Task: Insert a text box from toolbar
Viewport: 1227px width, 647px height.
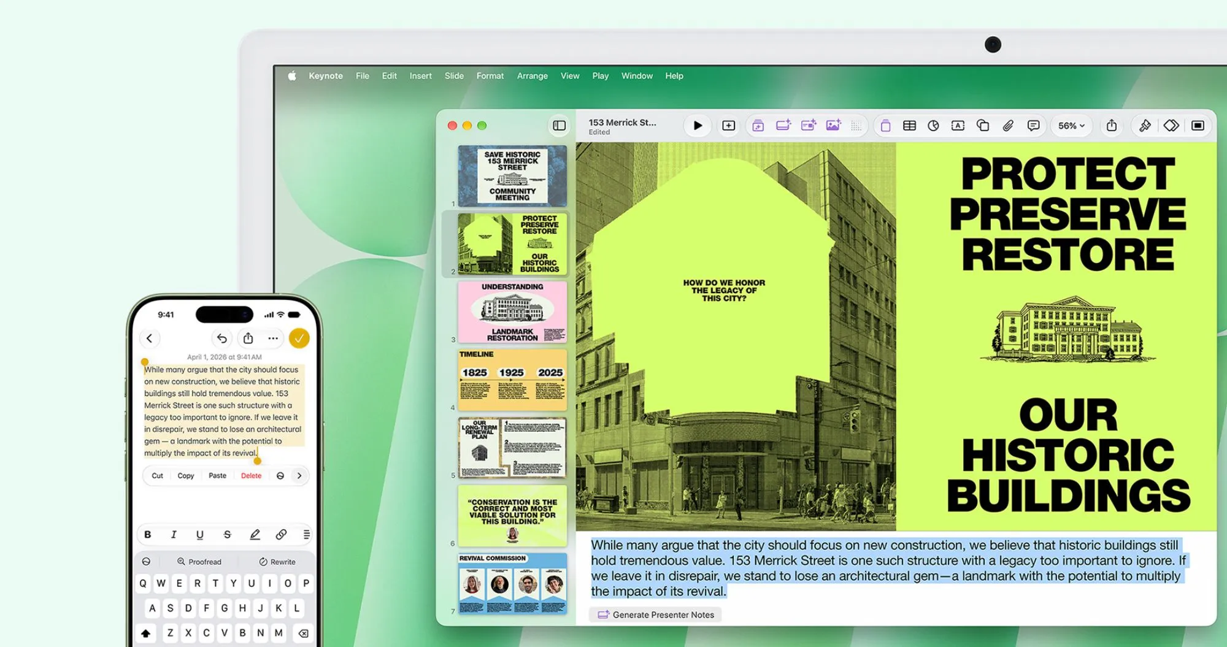Action: (958, 126)
